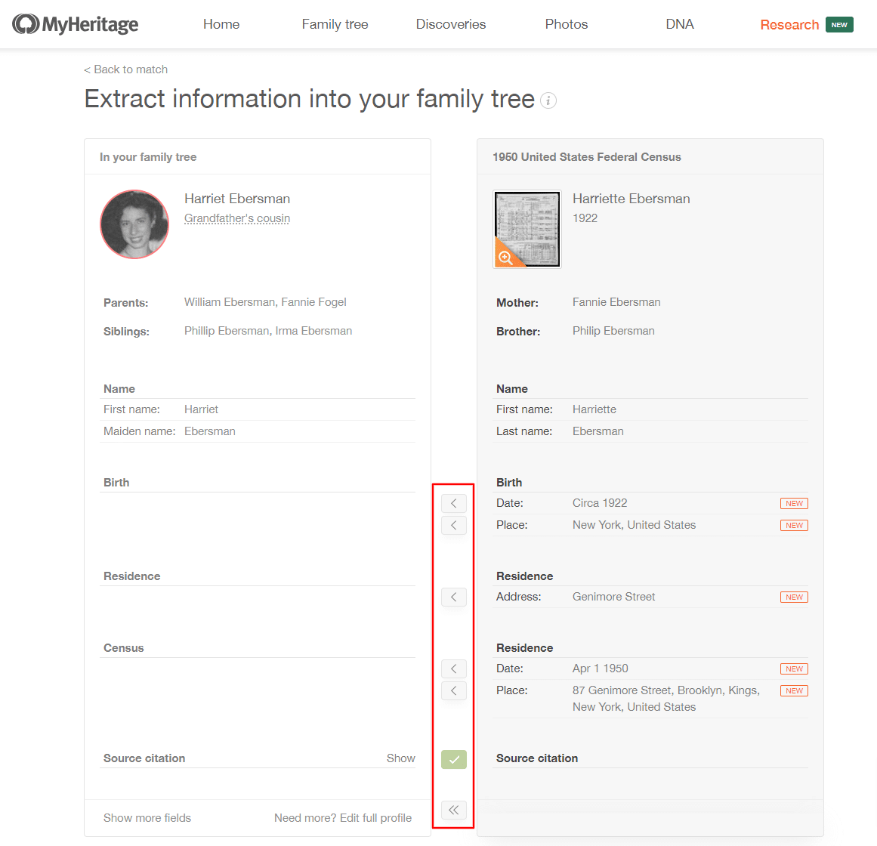Select the brother value Philip Ebersman
877x846 pixels.
(613, 331)
